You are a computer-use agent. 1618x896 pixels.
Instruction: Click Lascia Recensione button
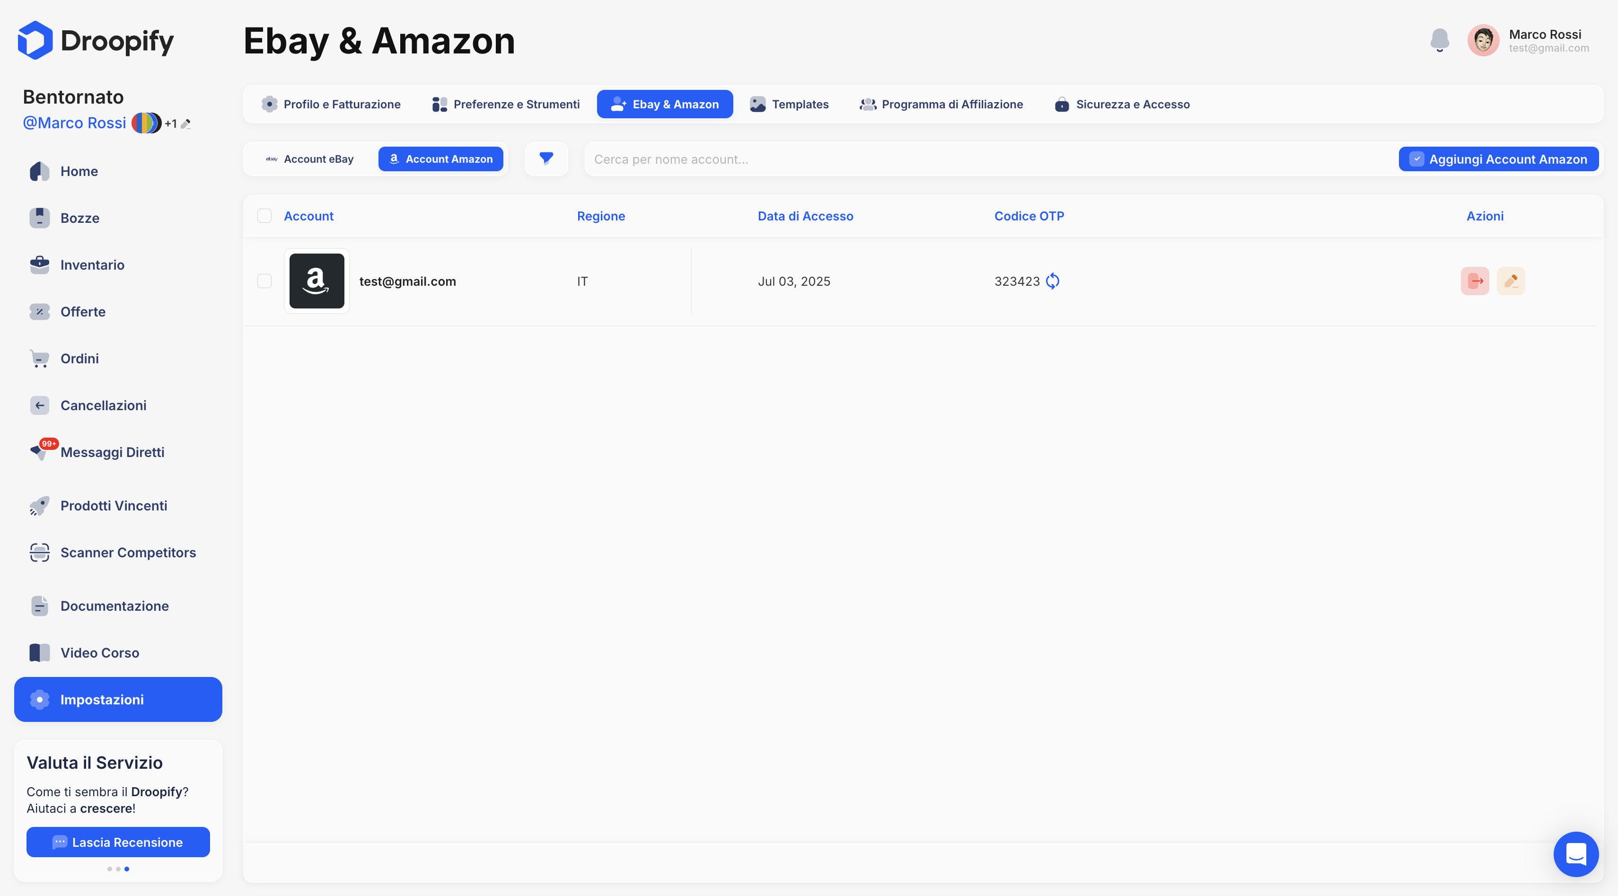(x=118, y=842)
